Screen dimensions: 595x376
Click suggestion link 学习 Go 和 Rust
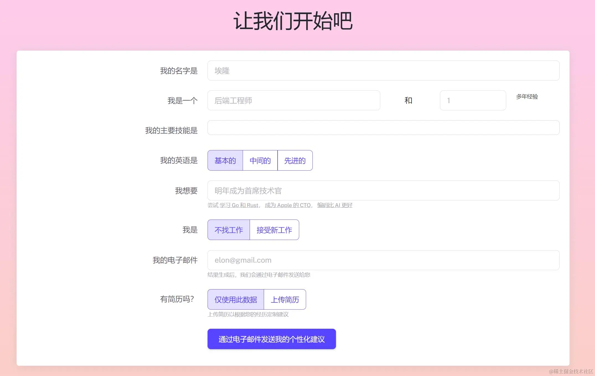(x=239, y=205)
